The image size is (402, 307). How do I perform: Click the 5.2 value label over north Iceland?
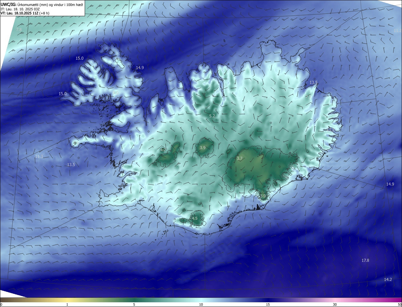212,116
